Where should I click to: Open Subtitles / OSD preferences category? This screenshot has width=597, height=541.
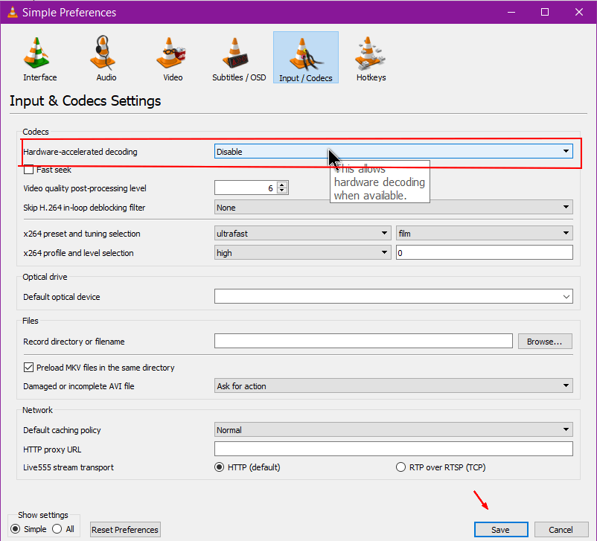tap(239, 58)
